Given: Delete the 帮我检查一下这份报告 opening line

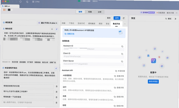Looking at the screenshot, I should (x=56, y=97).
